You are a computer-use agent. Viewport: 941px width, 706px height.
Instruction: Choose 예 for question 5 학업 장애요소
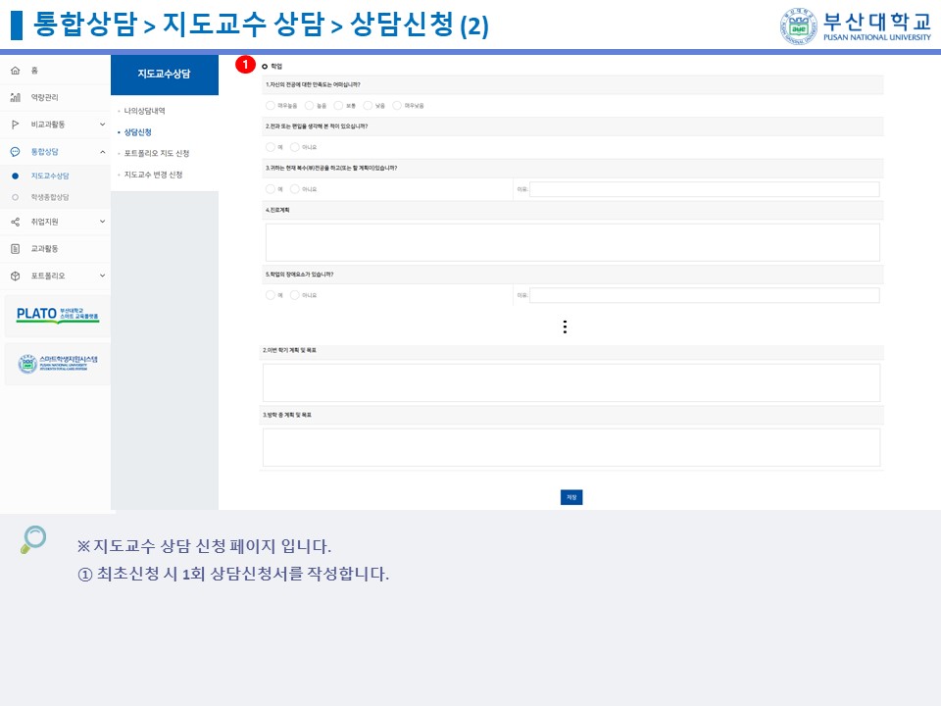[271, 295]
